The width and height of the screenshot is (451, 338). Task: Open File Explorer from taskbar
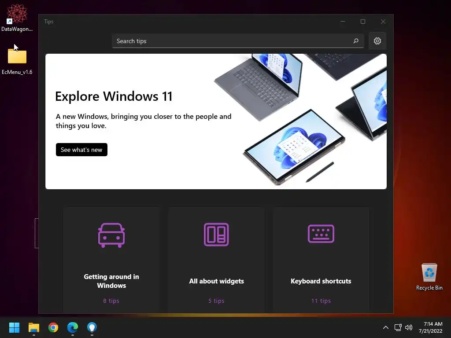point(33,327)
